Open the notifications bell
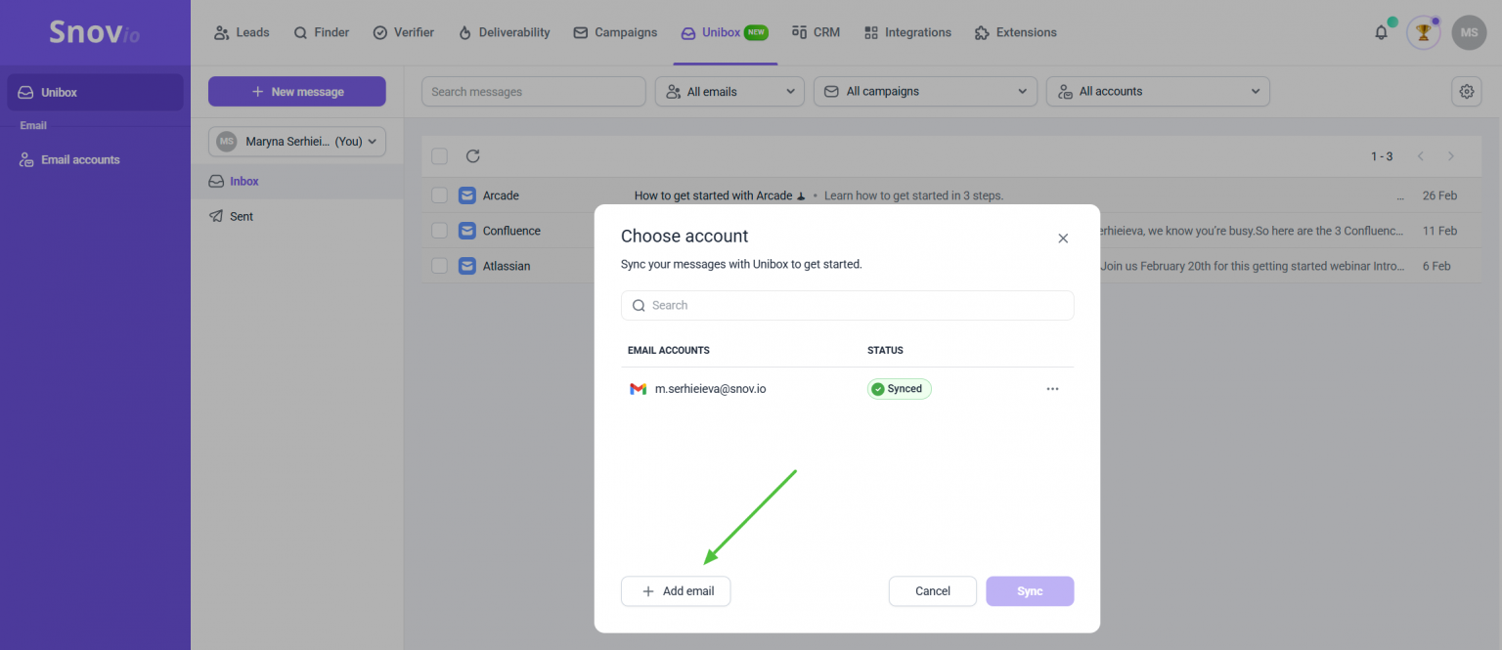 tap(1381, 32)
